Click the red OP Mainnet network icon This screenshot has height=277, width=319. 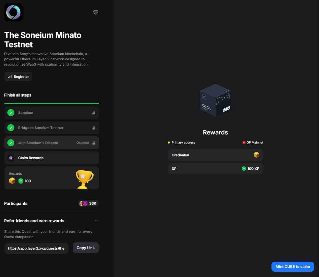click(x=244, y=143)
